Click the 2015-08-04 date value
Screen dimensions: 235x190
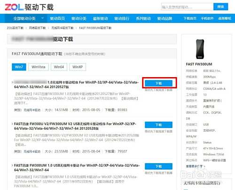[91, 151]
